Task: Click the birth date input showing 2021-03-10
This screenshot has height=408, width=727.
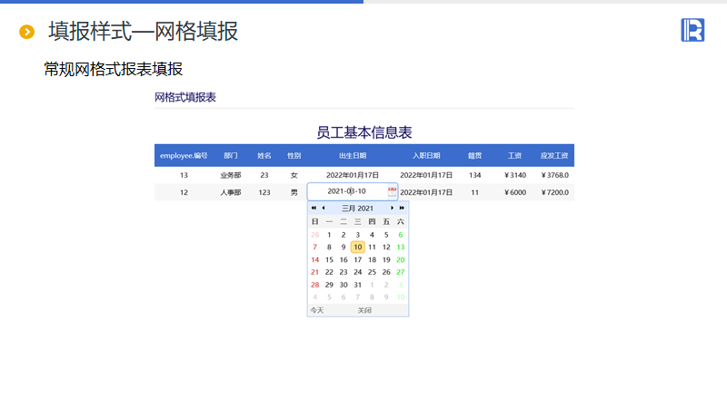Action: 346,191
